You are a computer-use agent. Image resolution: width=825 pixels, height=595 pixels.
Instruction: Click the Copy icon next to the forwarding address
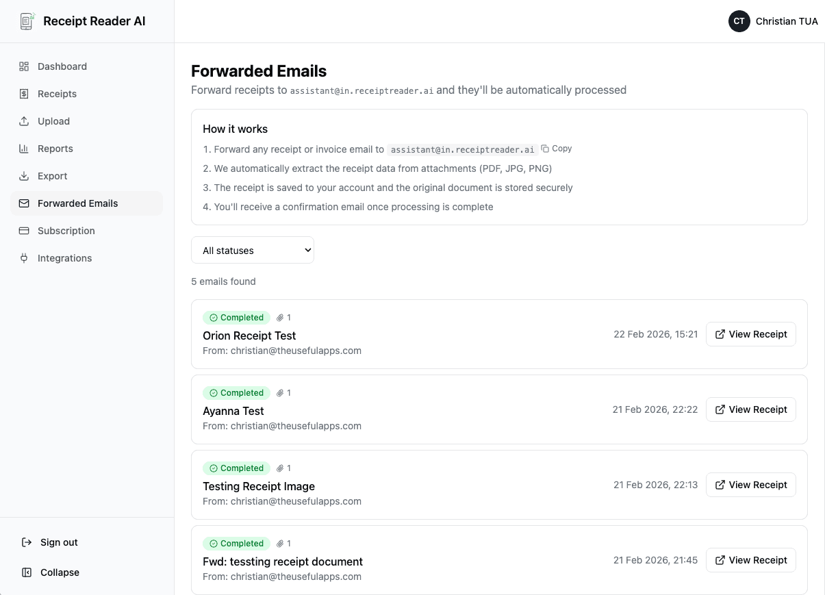point(546,149)
